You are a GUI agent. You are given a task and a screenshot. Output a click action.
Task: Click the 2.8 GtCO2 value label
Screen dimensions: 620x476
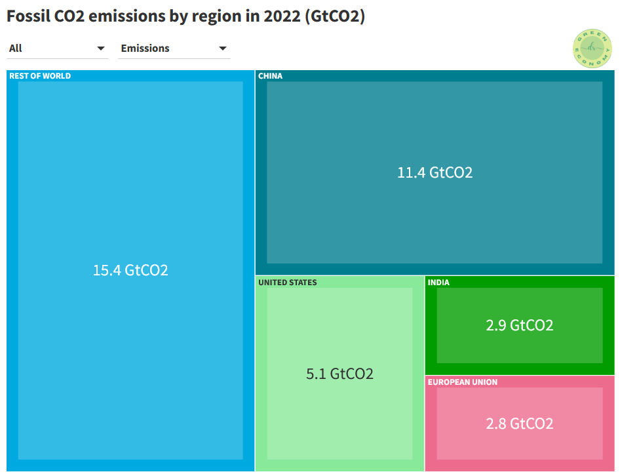pos(518,424)
